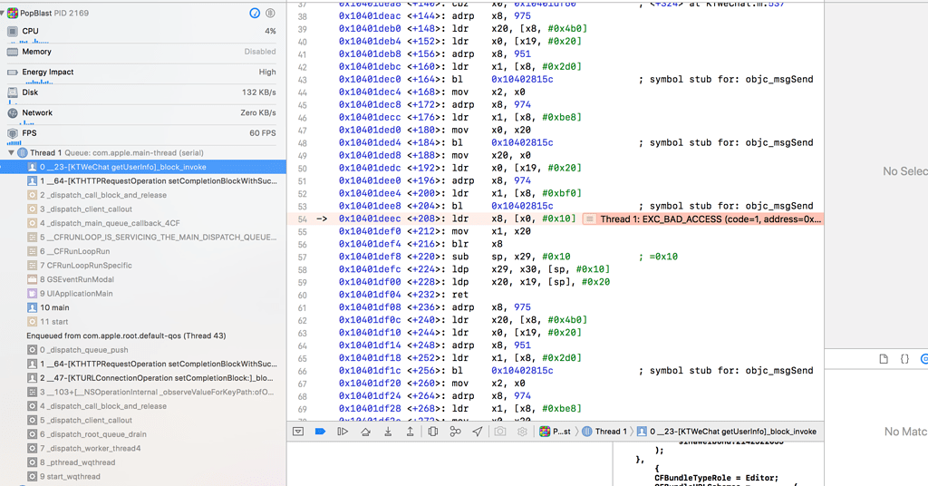Screen dimensions: 928x486
Task: Select PopBlast PID 2169 process row
Action: click(142, 13)
